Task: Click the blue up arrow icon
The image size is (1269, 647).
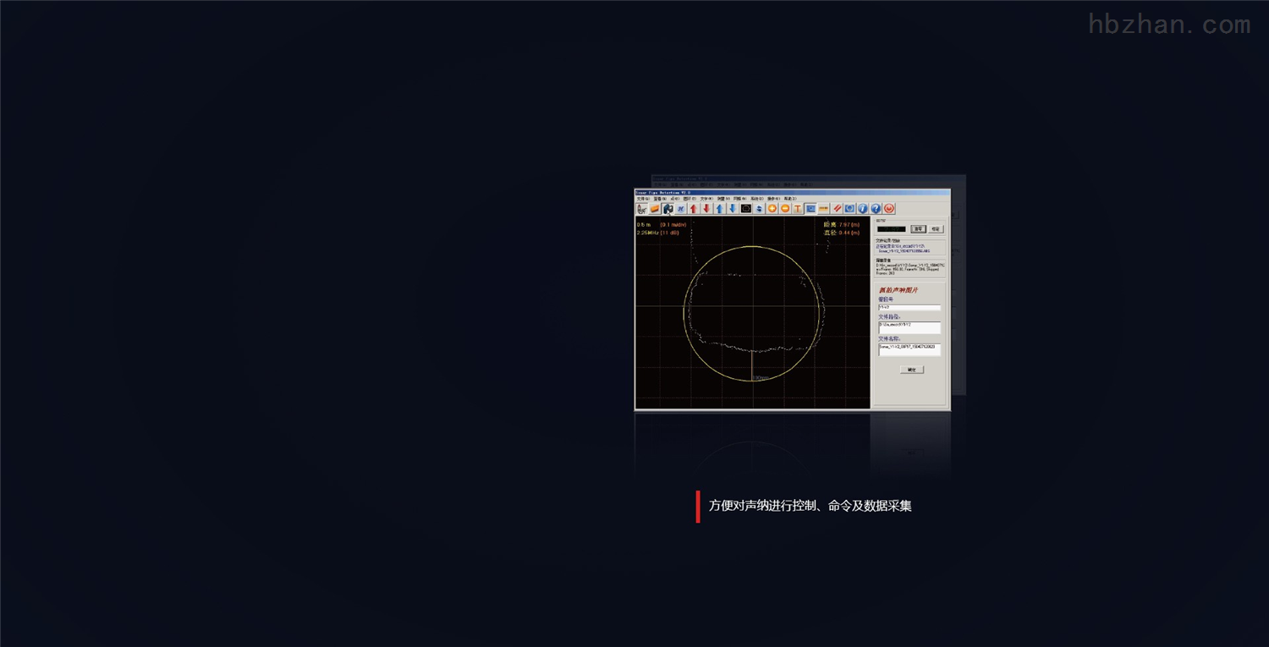Action: pyautogui.click(x=720, y=209)
